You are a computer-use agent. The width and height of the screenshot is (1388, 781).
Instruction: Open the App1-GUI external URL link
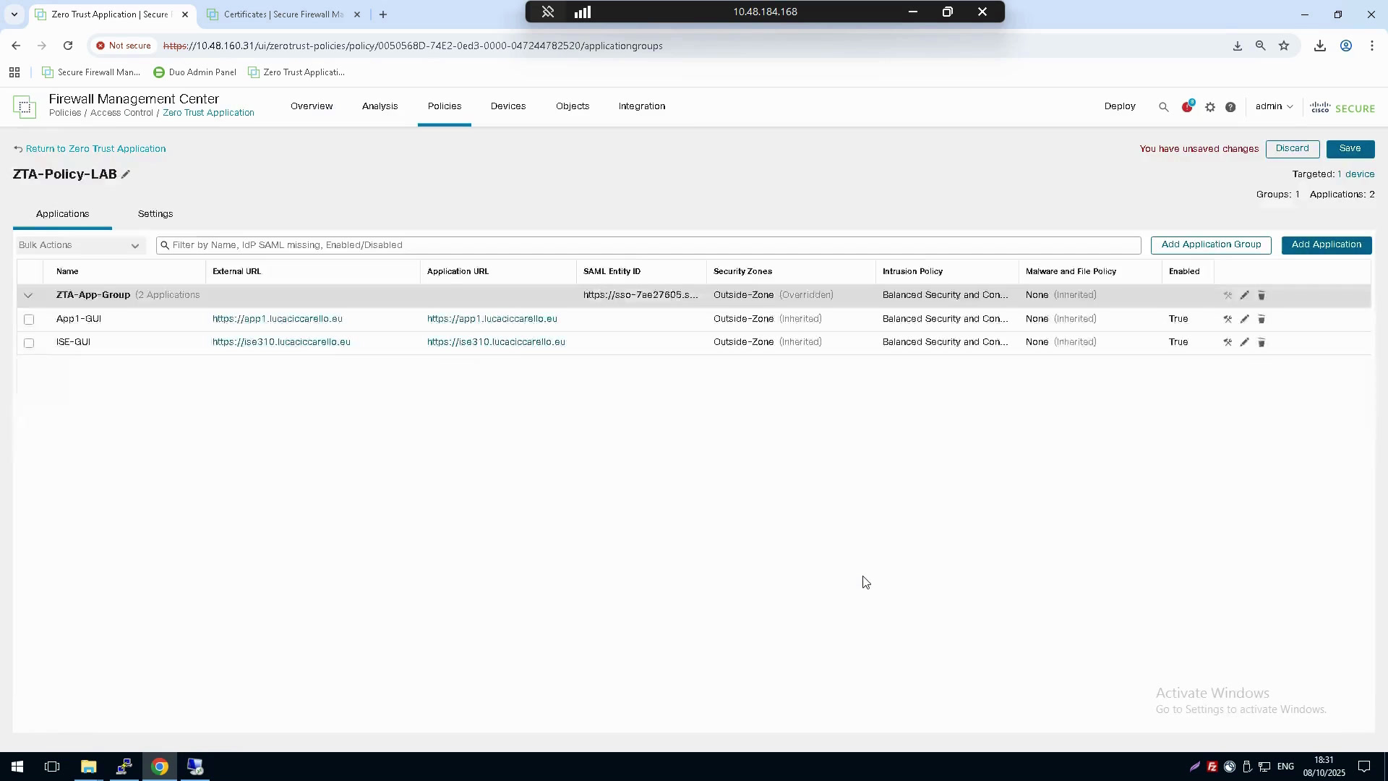point(278,319)
